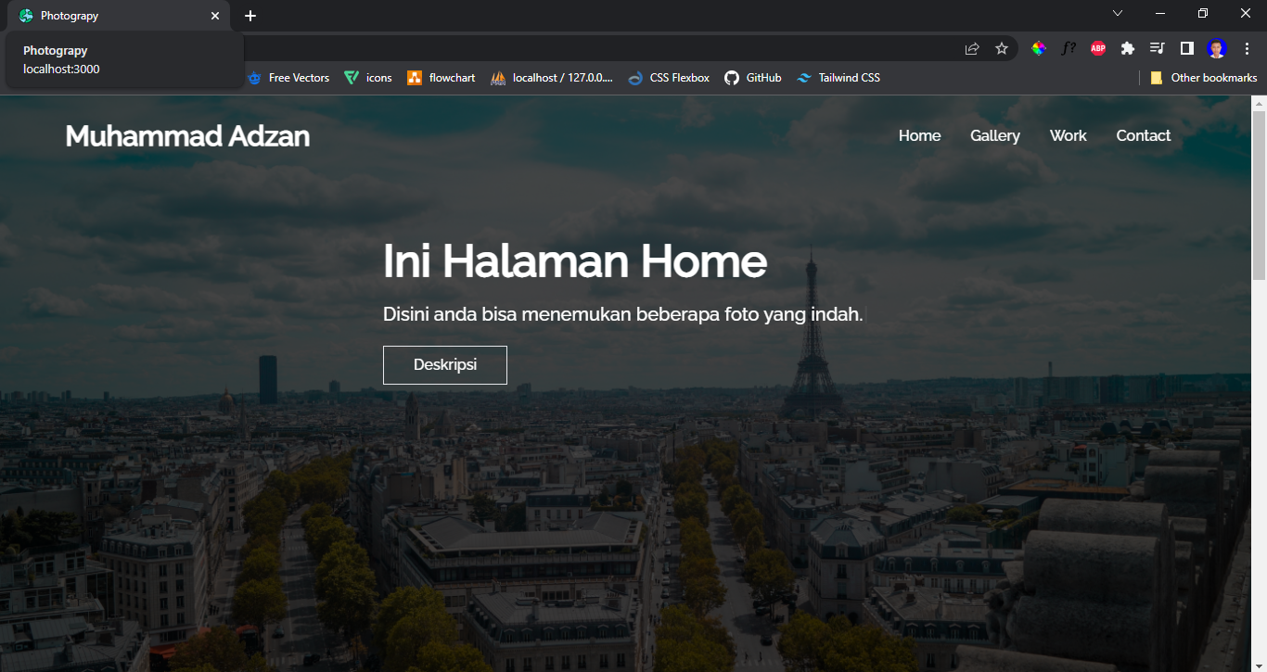Click the Gallery navigation item
The image size is (1267, 672).
click(x=994, y=135)
